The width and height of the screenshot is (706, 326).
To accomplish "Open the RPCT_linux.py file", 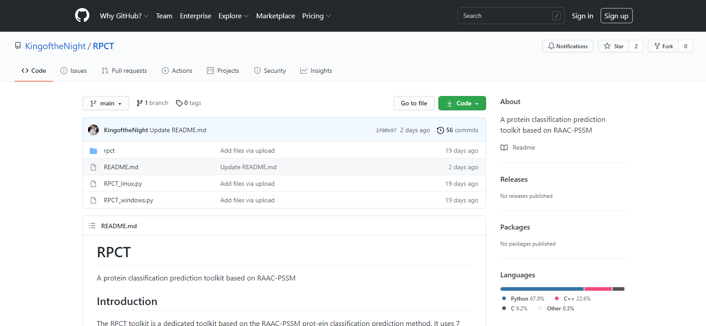I will click(x=123, y=184).
